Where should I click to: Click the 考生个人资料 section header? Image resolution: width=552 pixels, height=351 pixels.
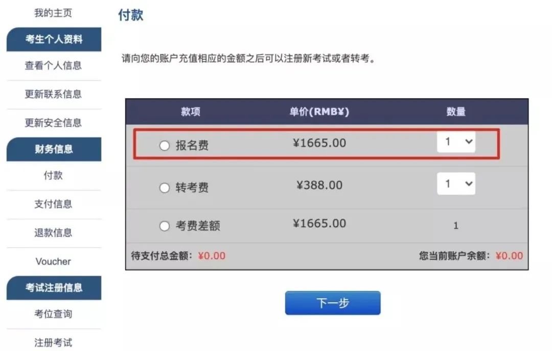(54, 39)
